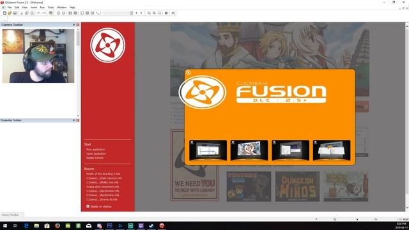Image resolution: width=409 pixels, height=230 pixels.
Task: Click the Camera Toolbar vertical scrollbar
Action: (78, 72)
